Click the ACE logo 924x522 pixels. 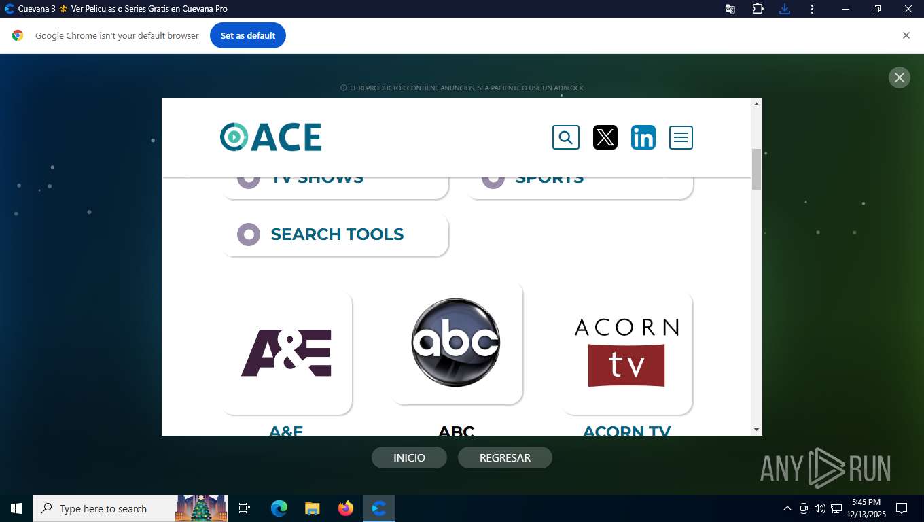point(270,137)
